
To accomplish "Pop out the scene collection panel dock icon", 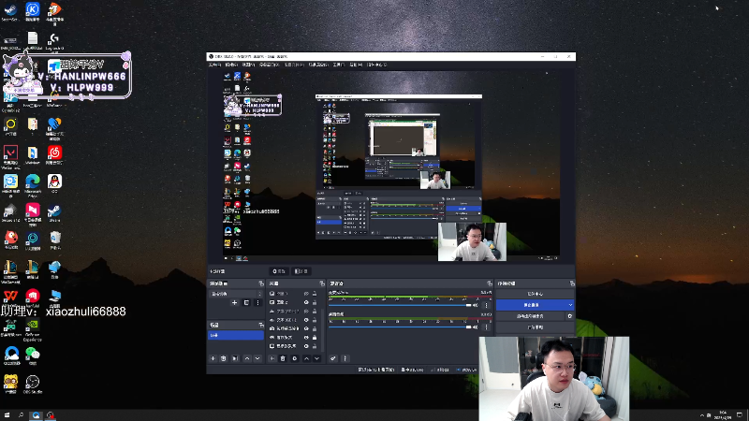I will (x=261, y=283).
